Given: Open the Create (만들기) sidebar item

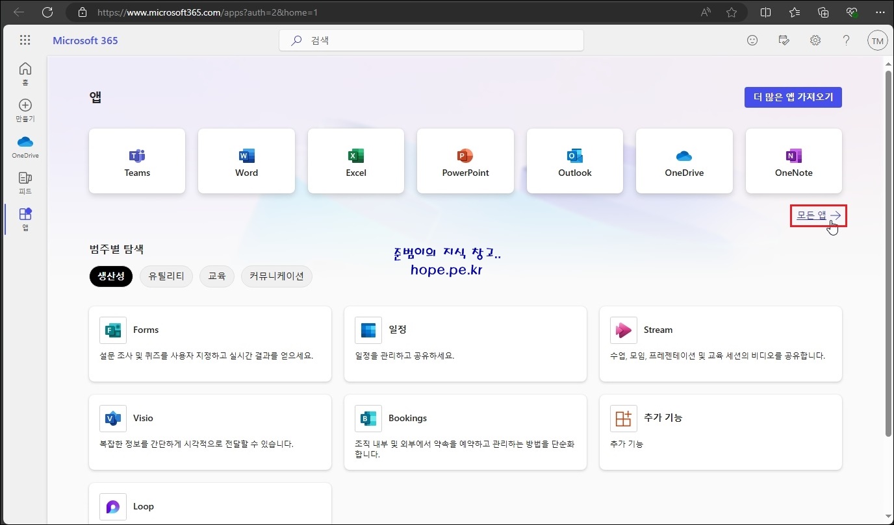Looking at the screenshot, I should [25, 110].
